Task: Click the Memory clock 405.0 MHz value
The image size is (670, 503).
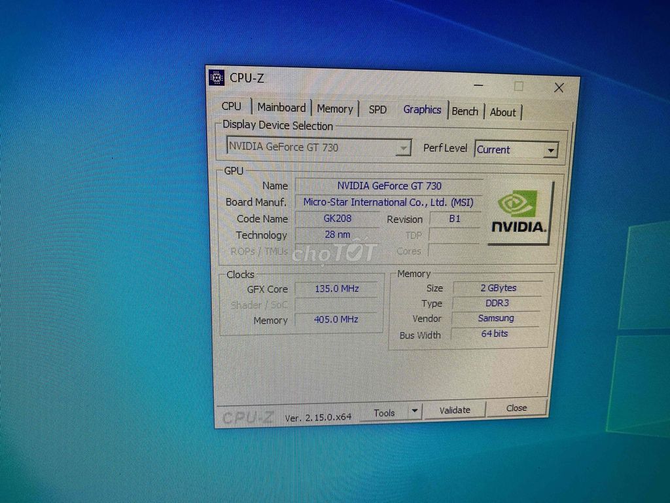Action: (336, 319)
